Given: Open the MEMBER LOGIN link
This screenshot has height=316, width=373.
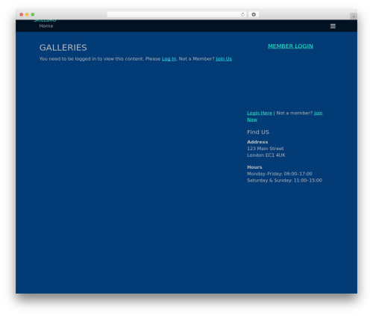Looking at the screenshot, I should pos(290,46).
